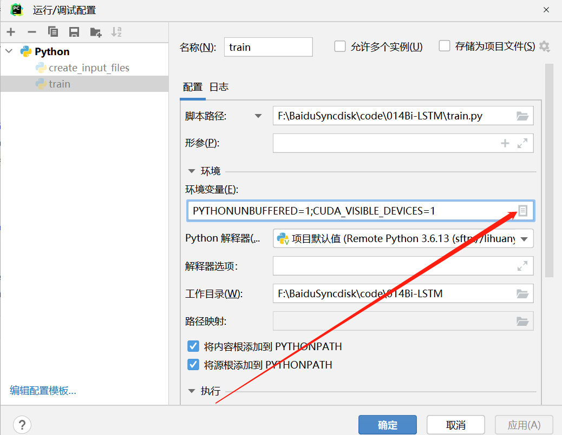Screen dimensions: 562x435
Task: Open the Python interpreter dropdown
Action: 524,239
